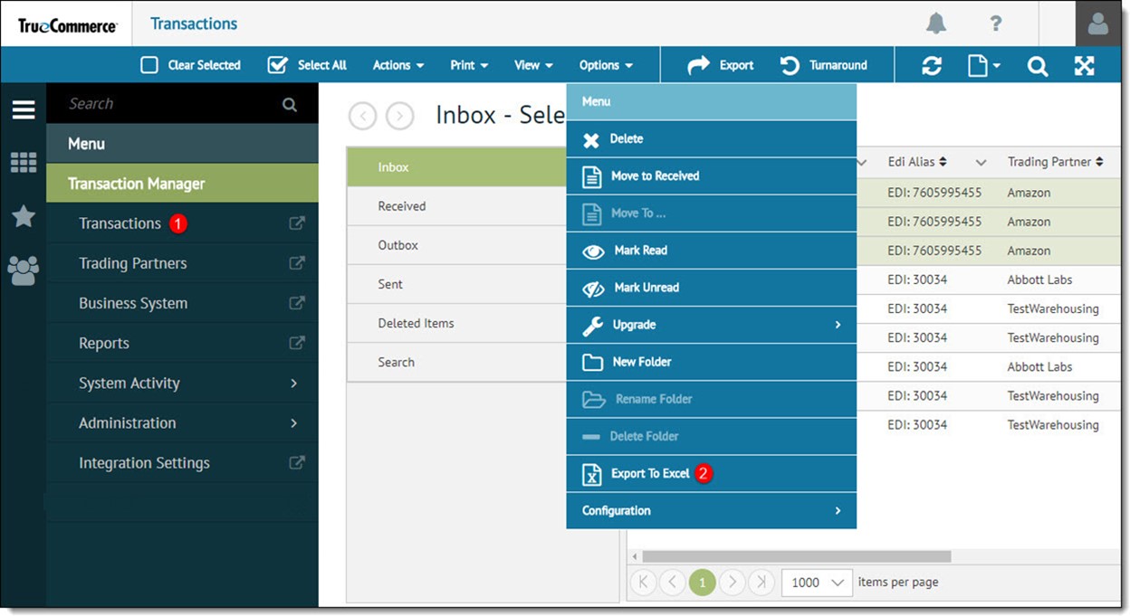The height and width of the screenshot is (616, 1130).
Task: Open the items per page dropdown
Action: (x=817, y=582)
